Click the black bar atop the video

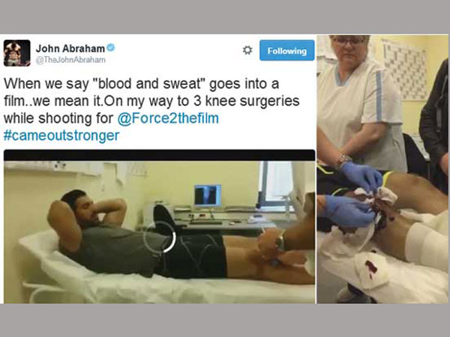159,155
